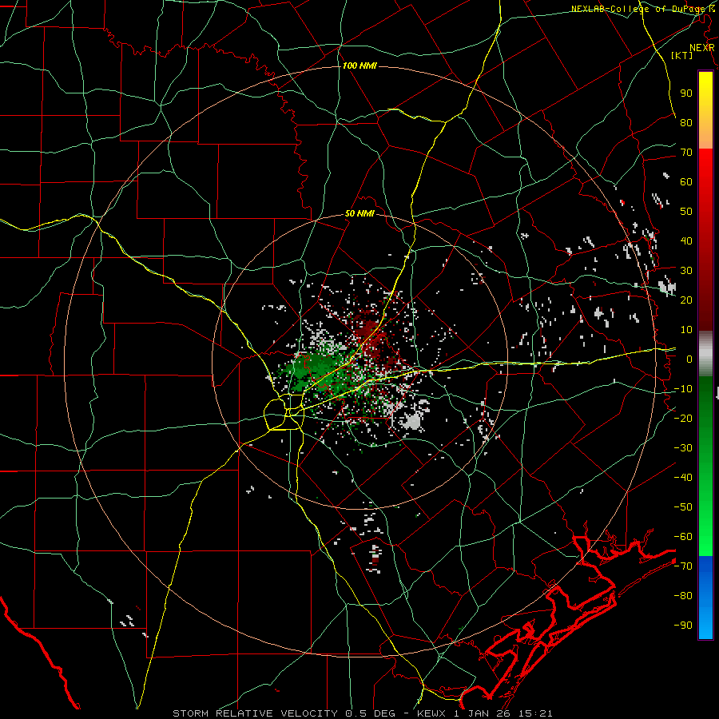Click the -80 value on the velocity scale
The image size is (719, 719).
pyautogui.click(x=683, y=596)
